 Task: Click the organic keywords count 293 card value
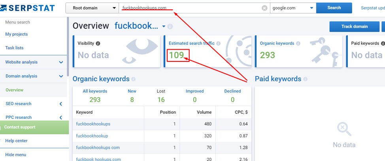[268, 55]
